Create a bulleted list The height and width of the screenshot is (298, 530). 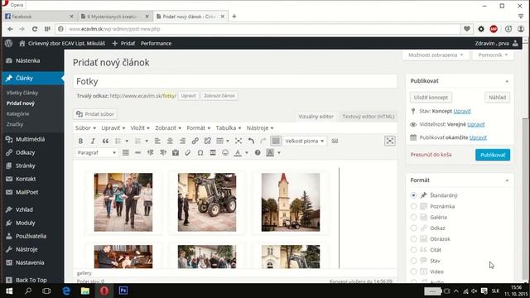pyautogui.click(x=118, y=141)
